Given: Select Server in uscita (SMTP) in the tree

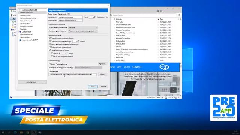Looking at the screenshot, I should [x=30, y=40].
